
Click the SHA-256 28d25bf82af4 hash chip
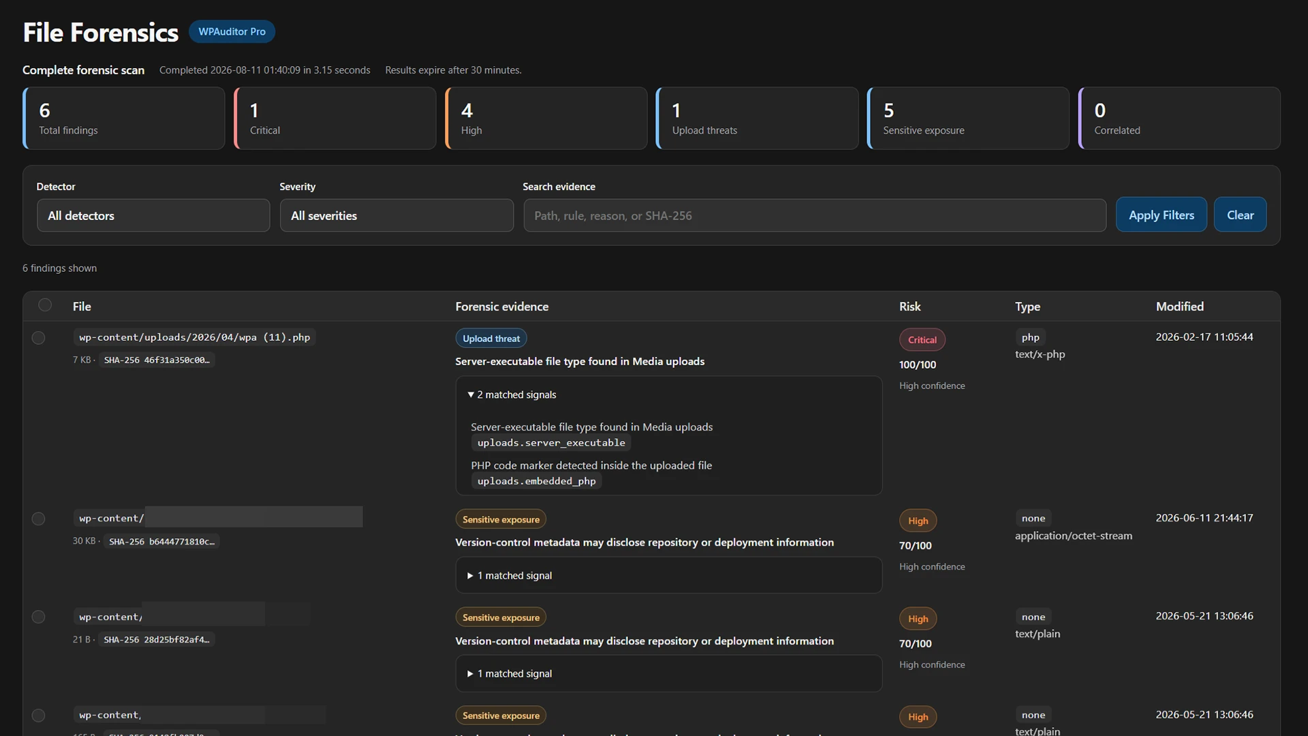[x=157, y=640]
